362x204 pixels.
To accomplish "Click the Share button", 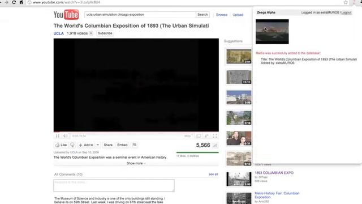I will click(108, 145).
